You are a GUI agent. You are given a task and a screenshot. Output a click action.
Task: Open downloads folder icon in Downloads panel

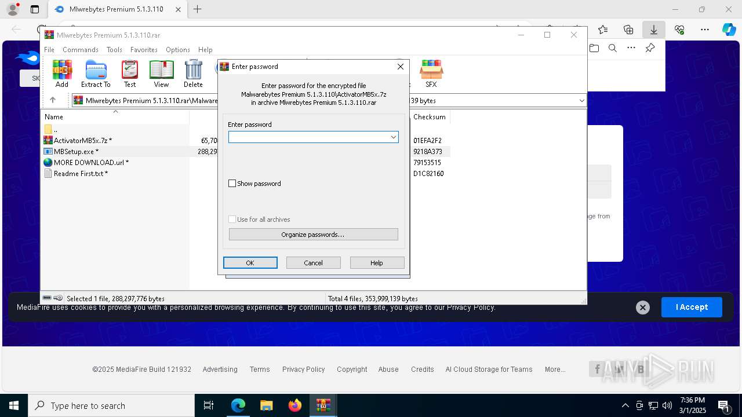click(x=594, y=48)
